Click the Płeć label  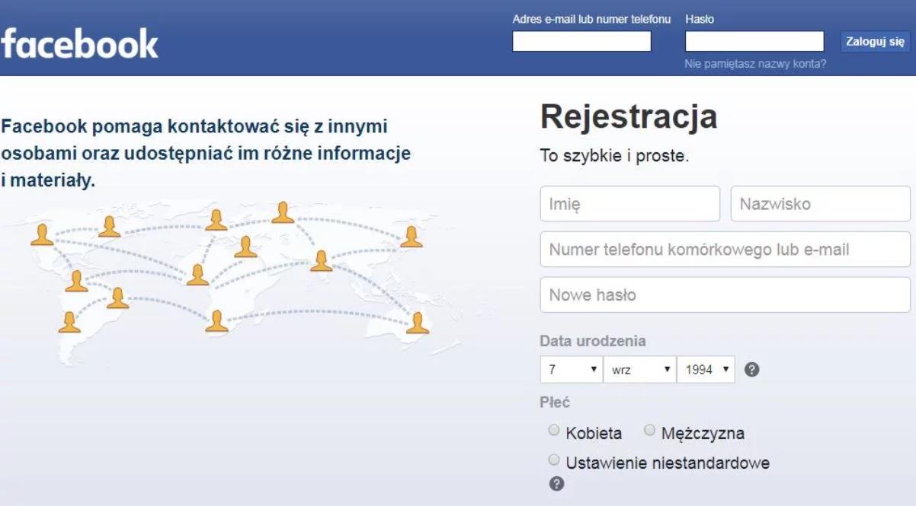pos(555,403)
